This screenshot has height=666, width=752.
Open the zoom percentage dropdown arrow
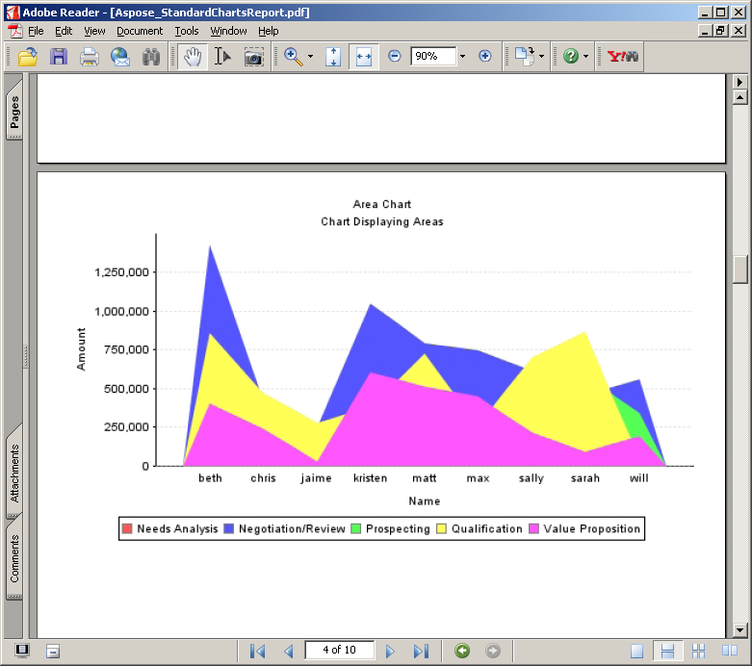click(x=462, y=57)
